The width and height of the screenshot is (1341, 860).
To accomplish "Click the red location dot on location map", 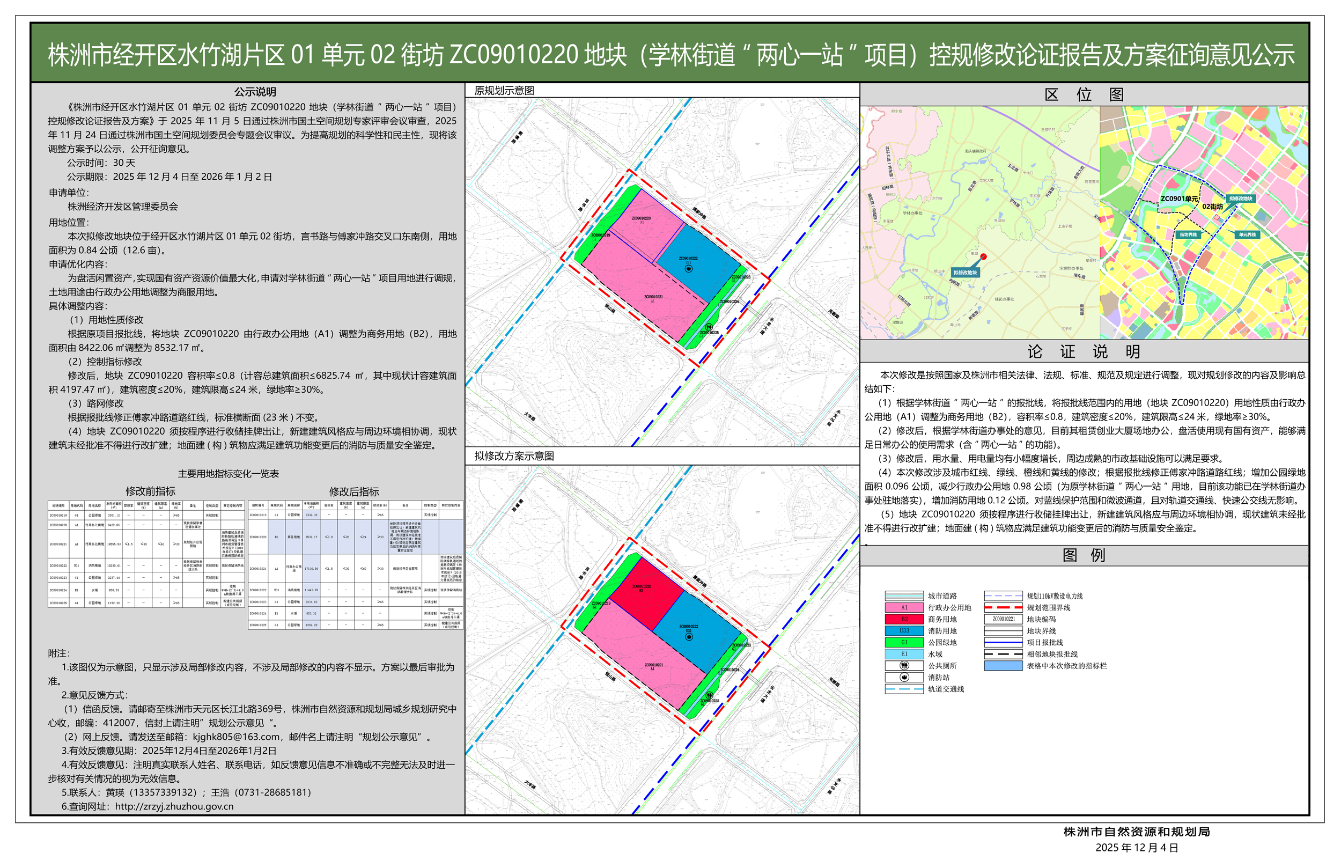I will [984, 257].
